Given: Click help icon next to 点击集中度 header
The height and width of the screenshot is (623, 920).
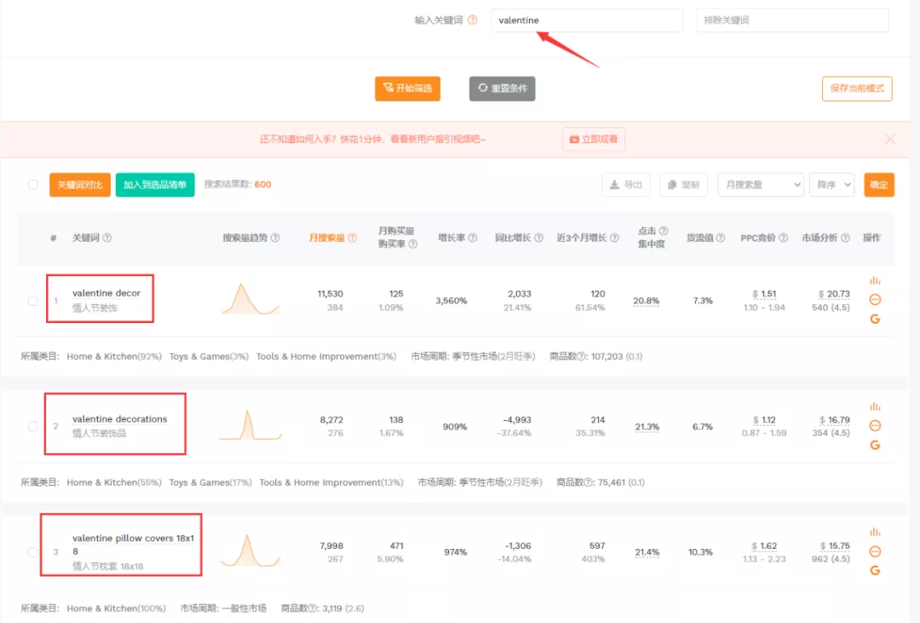Looking at the screenshot, I should click(x=664, y=231).
